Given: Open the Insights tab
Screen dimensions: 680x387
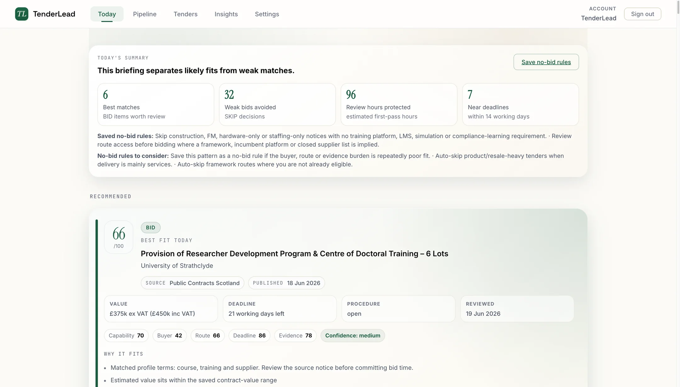Looking at the screenshot, I should pyautogui.click(x=226, y=14).
